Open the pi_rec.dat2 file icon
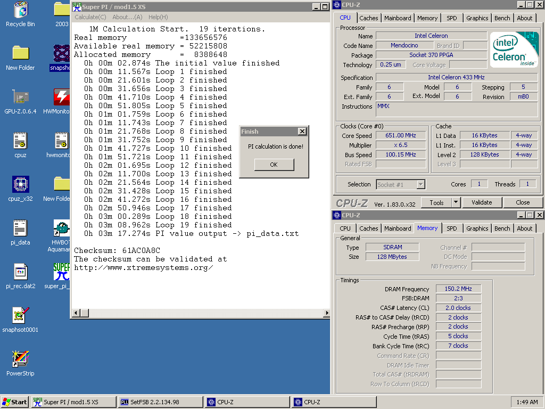Viewport: 545px width, 409px height. (21, 272)
